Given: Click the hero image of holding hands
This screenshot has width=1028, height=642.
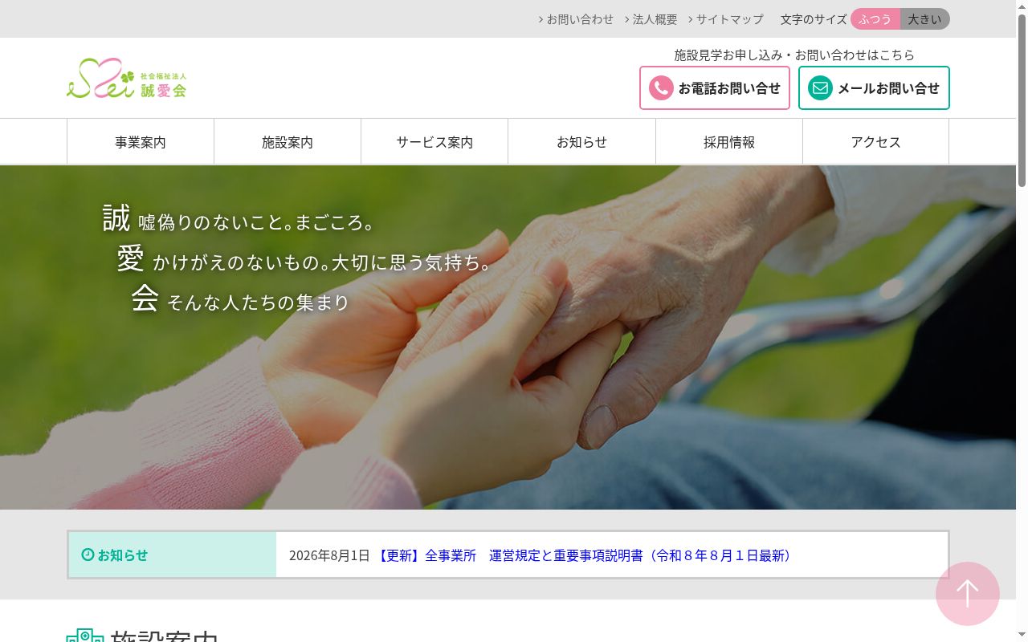Looking at the screenshot, I should point(508,337).
